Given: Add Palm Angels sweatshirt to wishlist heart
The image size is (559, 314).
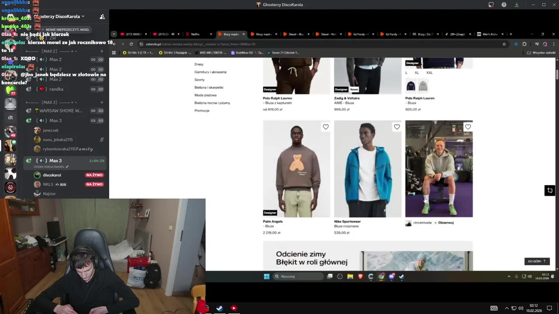Looking at the screenshot, I should 325,127.
